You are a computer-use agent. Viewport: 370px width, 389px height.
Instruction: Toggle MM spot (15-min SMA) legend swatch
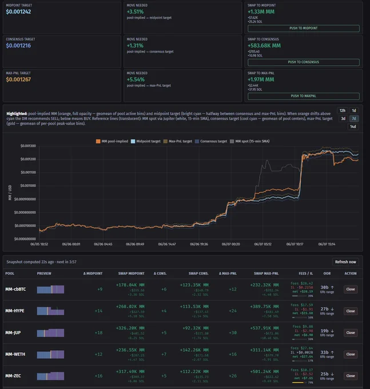click(232, 141)
